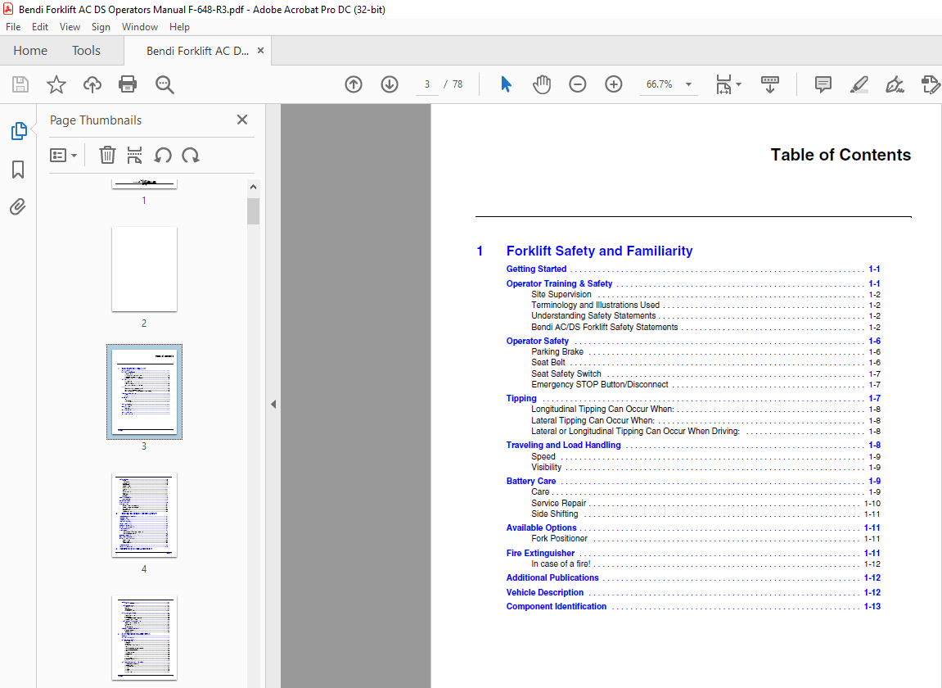Screen dimensions: 942x688
Task: Open the fit page options dropdown arrow
Action: click(739, 84)
